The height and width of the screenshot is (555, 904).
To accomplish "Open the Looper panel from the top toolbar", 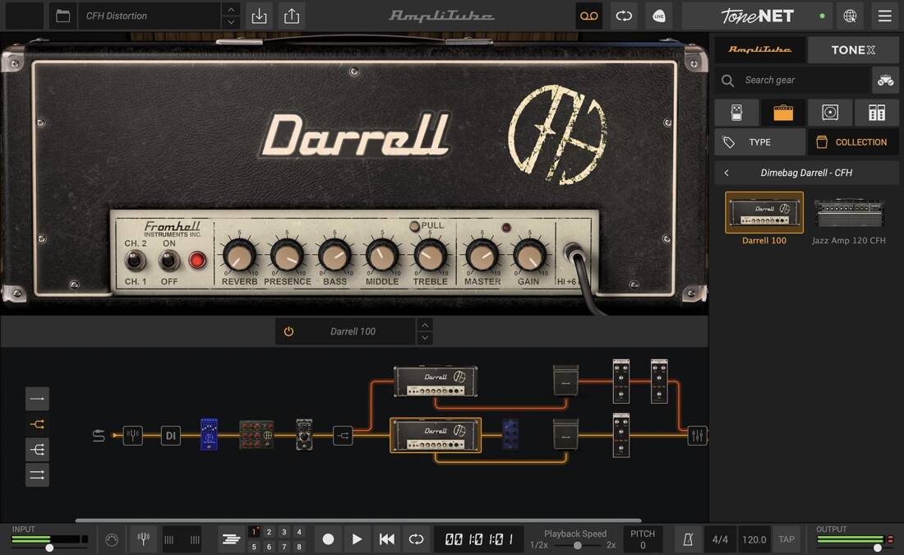I will [x=588, y=16].
